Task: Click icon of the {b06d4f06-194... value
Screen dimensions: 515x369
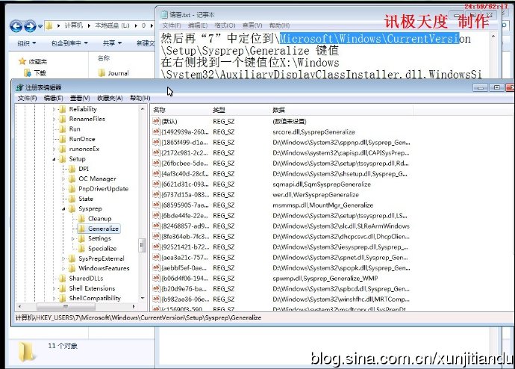Action: (156, 279)
